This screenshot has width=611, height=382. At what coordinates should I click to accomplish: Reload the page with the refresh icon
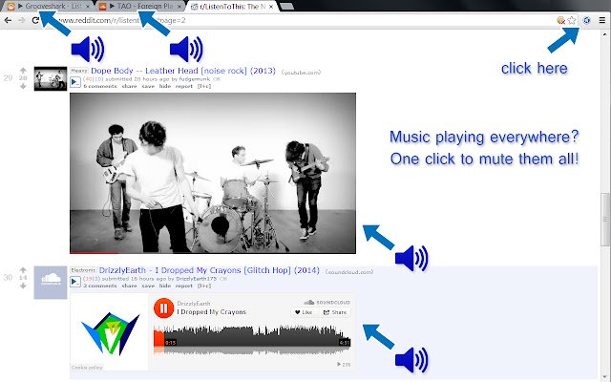[x=35, y=20]
